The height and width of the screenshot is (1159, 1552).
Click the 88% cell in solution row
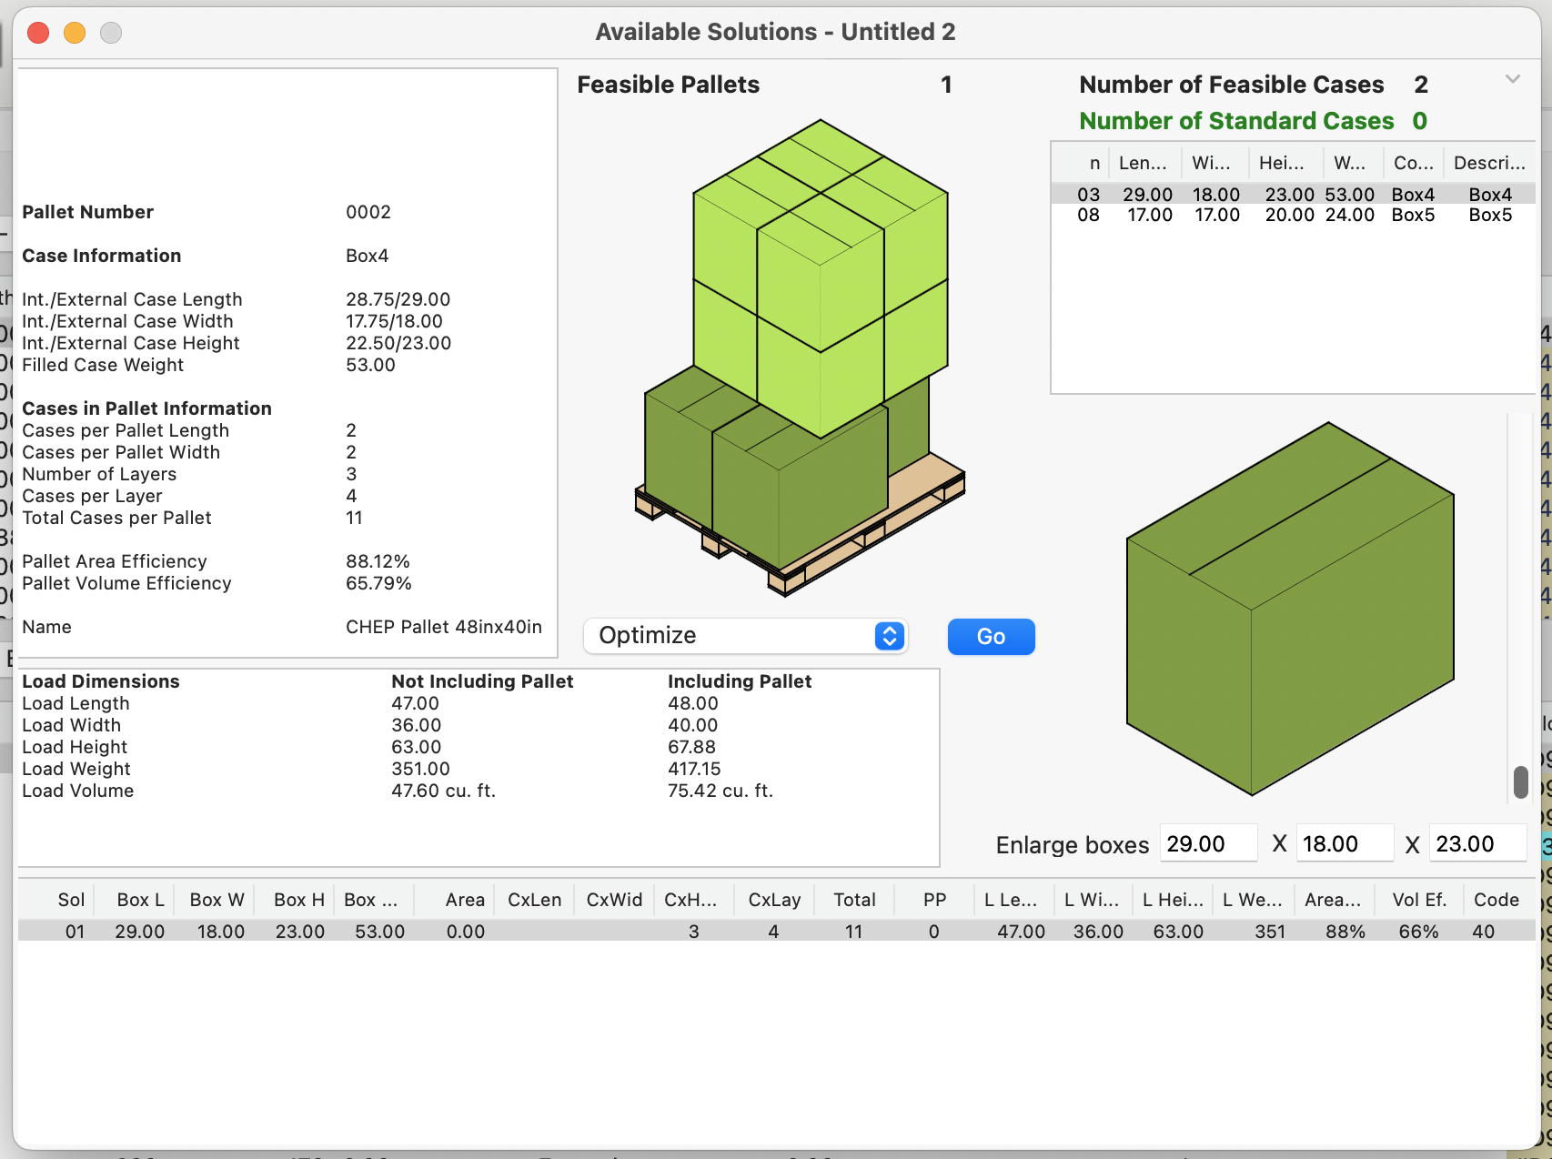pos(1345,932)
